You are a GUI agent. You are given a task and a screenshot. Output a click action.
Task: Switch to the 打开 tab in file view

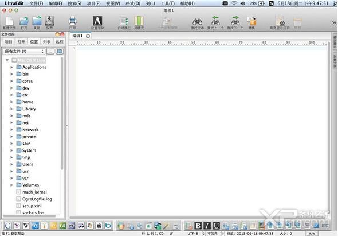tap(21, 41)
